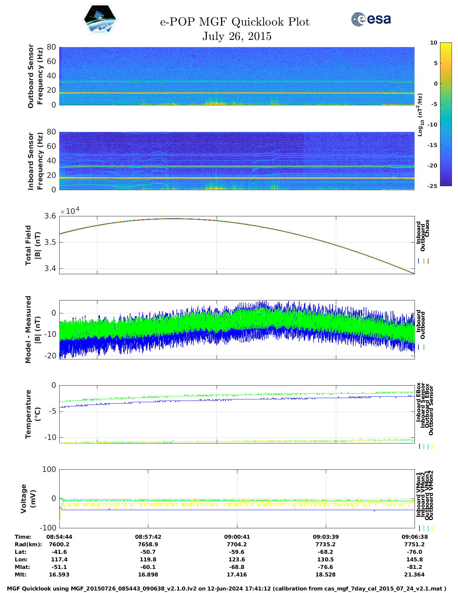Click blue legend marker in Voltage plot

419,528
